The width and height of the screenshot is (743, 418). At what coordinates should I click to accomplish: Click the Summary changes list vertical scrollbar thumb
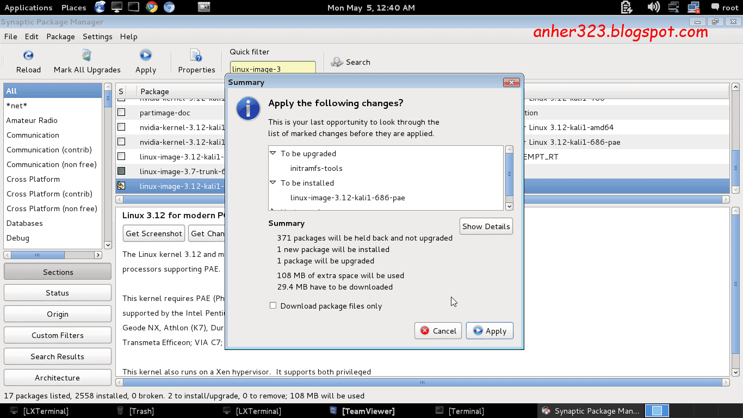coord(509,174)
